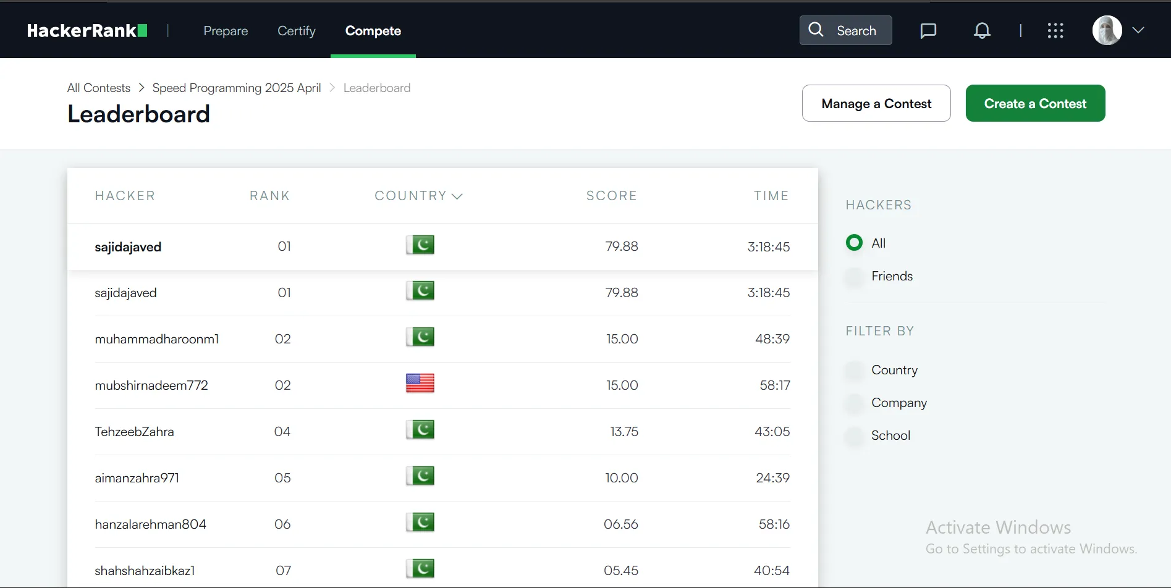The width and height of the screenshot is (1171, 588).
Task: Open hanzalarehman804 hacker profile
Action: click(x=151, y=524)
